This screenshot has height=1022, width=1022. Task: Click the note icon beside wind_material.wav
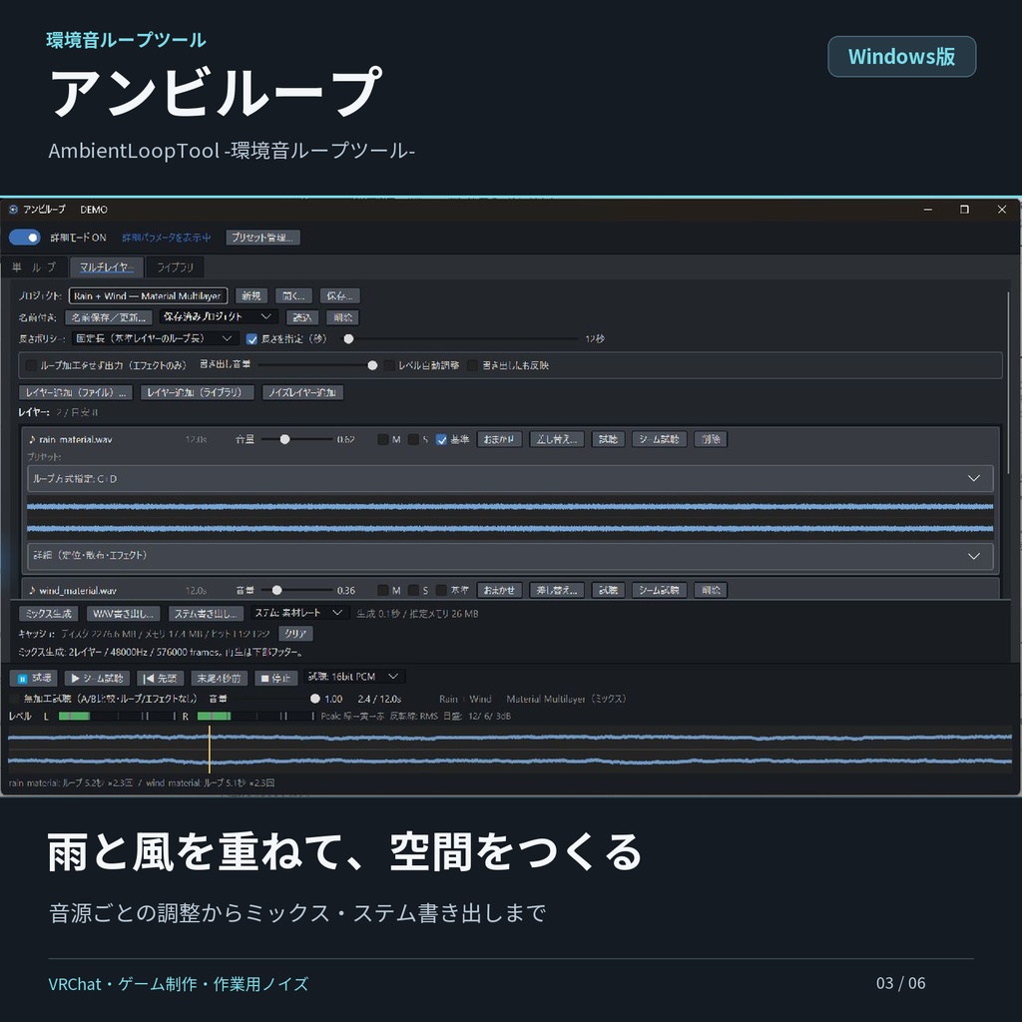32,591
